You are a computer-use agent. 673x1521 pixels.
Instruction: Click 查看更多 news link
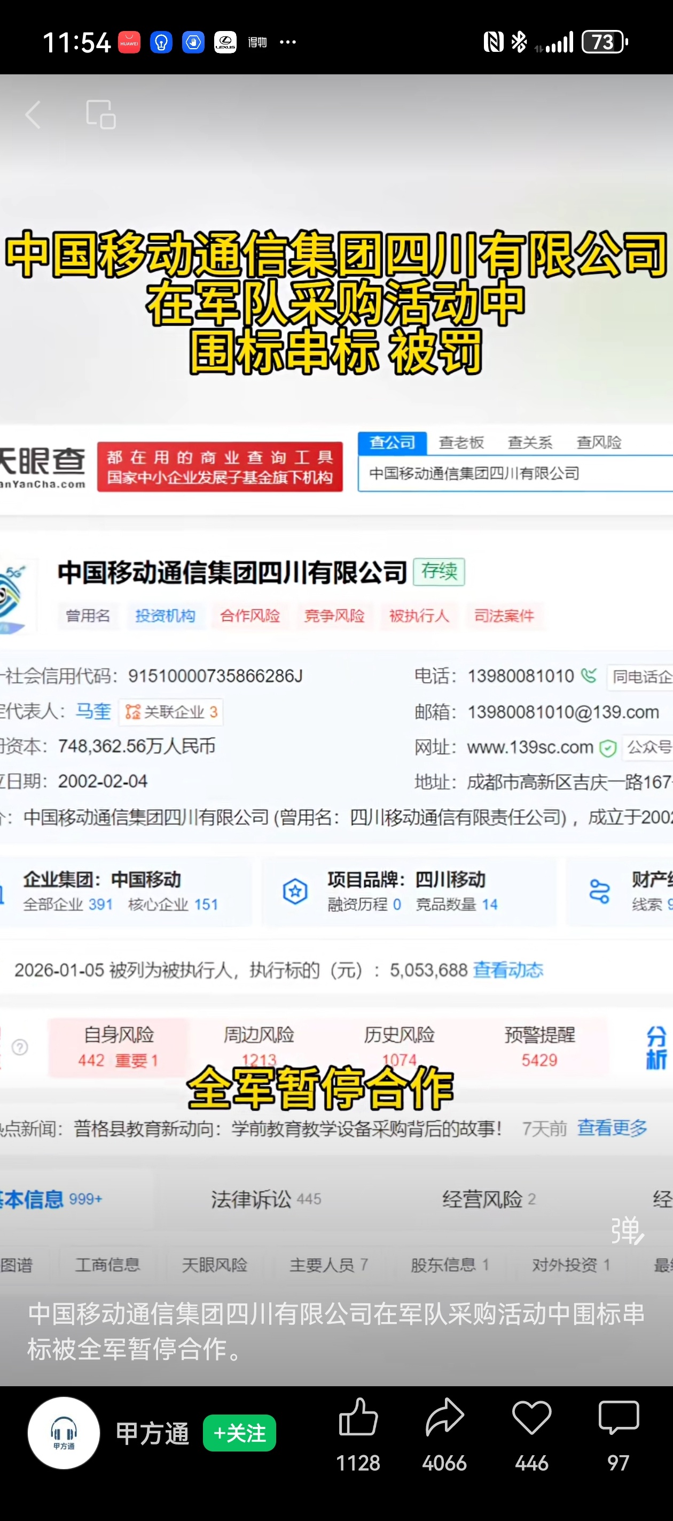(x=612, y=1128)
